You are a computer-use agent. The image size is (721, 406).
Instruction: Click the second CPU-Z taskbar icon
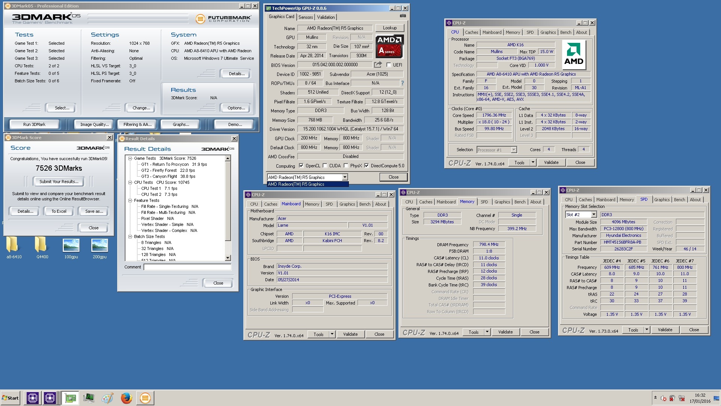click(50, 398)
